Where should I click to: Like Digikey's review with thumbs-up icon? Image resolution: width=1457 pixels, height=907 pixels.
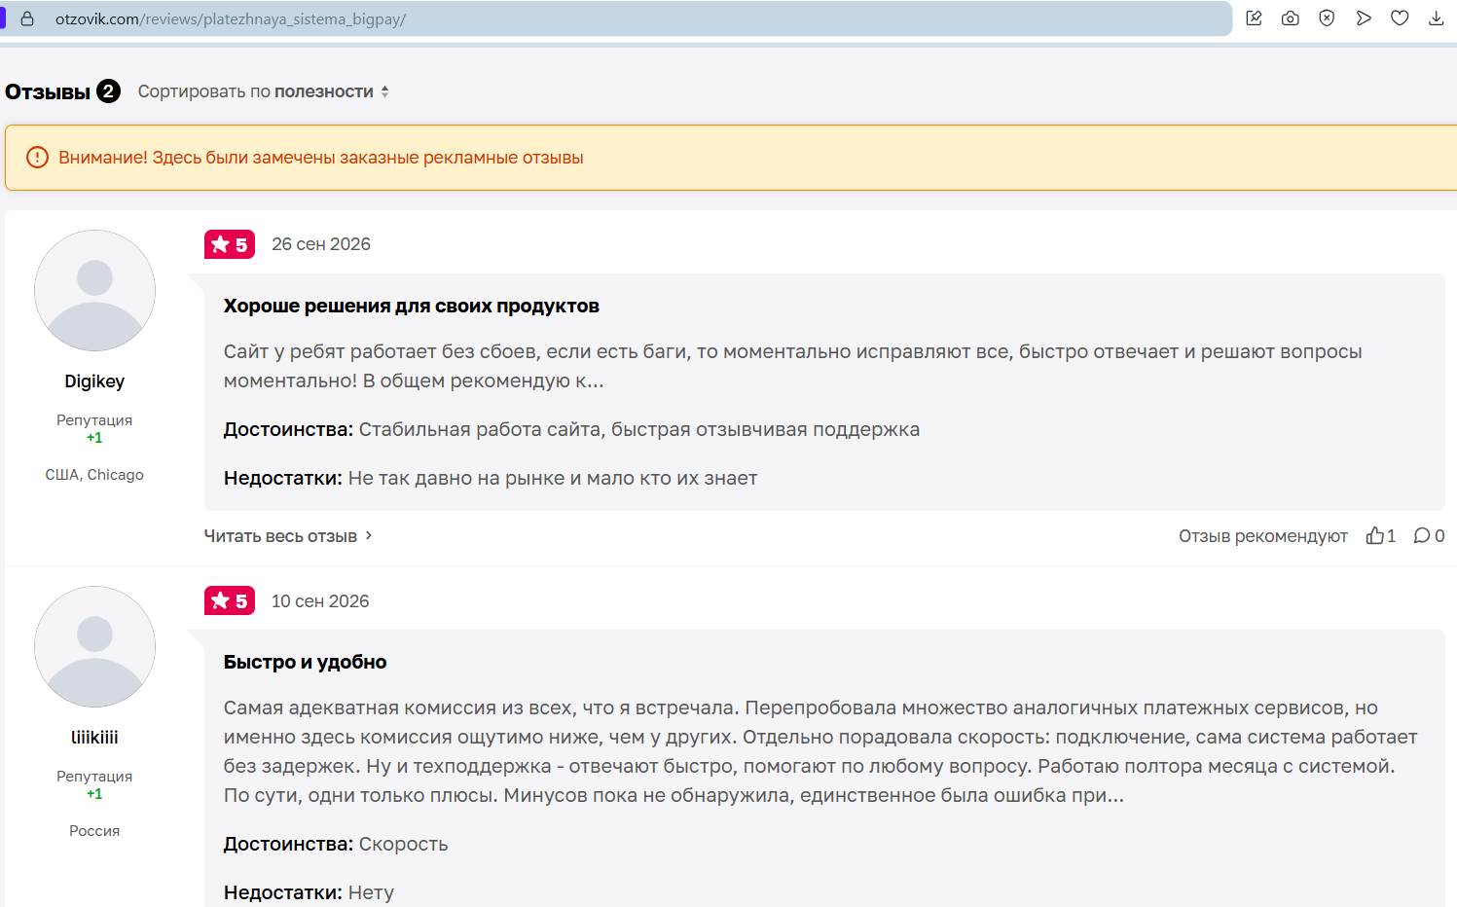pyautogui.click(x=1375, y=535)
